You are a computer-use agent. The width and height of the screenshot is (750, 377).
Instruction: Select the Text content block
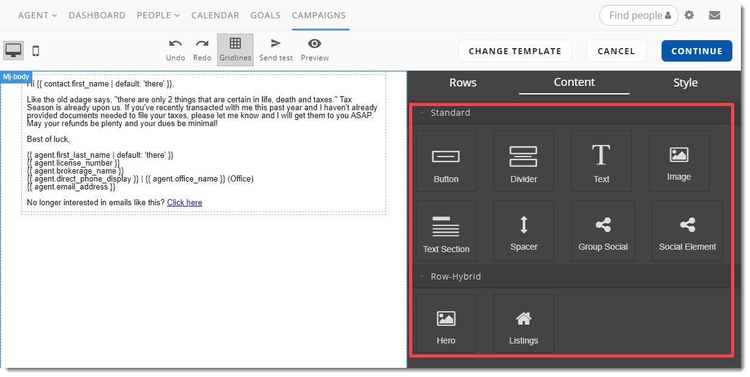tap(601, 161)
